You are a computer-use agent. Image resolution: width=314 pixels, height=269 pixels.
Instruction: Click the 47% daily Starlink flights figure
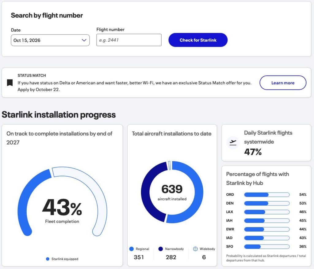[253, 152]
